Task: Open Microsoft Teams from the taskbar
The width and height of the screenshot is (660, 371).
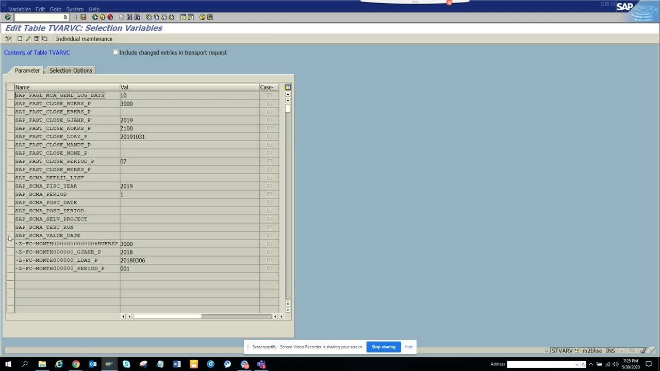Action: (x=261, y=364)
